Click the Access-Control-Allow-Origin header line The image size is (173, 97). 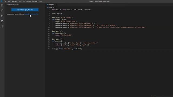point(76,23)
